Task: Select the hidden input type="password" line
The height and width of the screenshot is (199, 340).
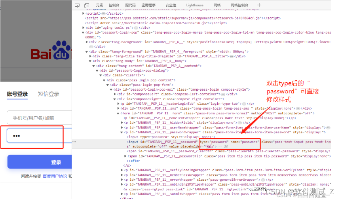Action: coord(171,137)
